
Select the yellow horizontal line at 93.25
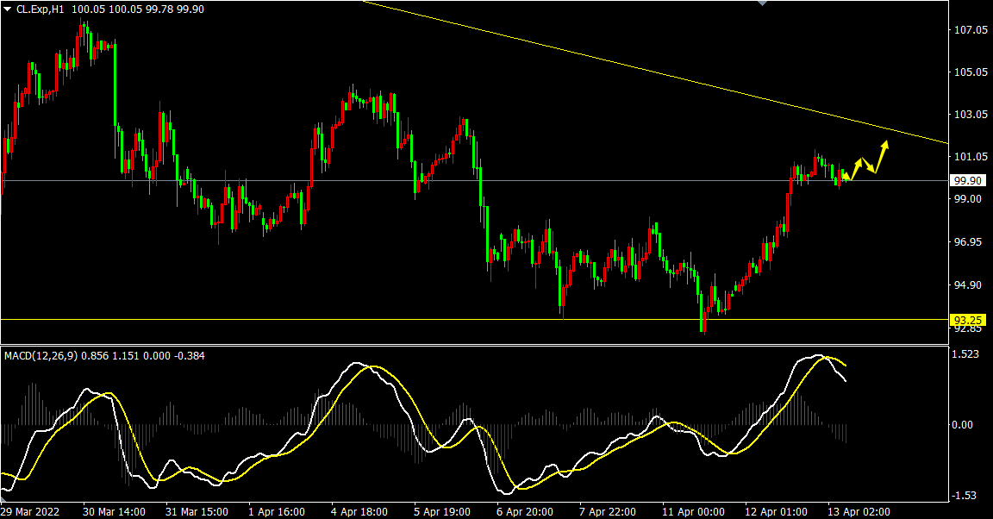345,319
